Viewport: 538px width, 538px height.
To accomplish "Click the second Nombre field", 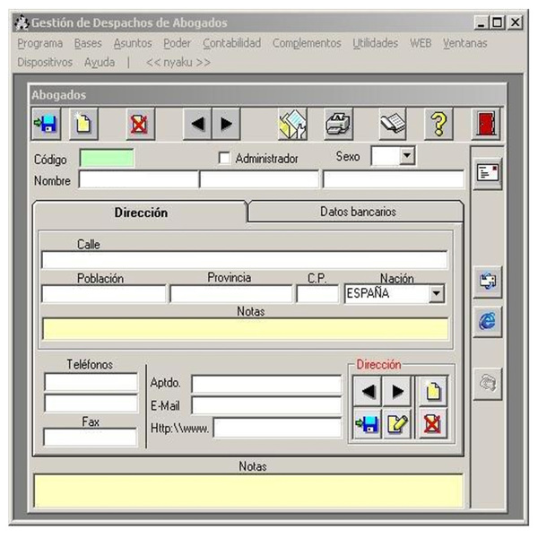I will [x=259, y=179].
